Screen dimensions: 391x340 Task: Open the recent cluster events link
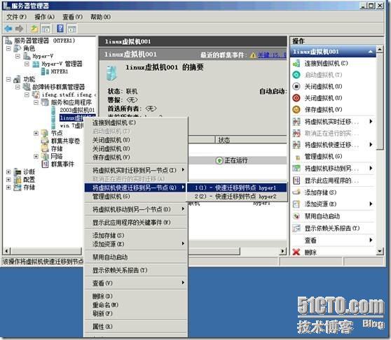click(272, 55)
